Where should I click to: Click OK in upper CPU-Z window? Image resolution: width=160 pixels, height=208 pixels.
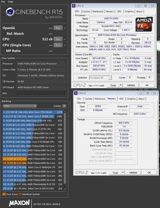pyautogui.click(x=147, y=85)
